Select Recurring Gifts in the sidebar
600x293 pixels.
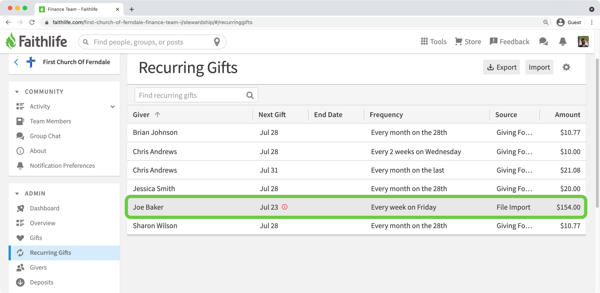(65, 253)
